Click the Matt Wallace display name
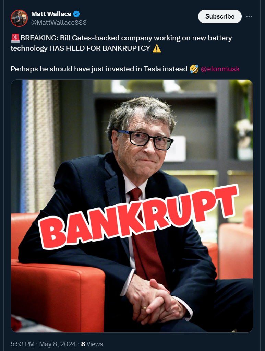 pyautogui.click(x=51, y=14)
